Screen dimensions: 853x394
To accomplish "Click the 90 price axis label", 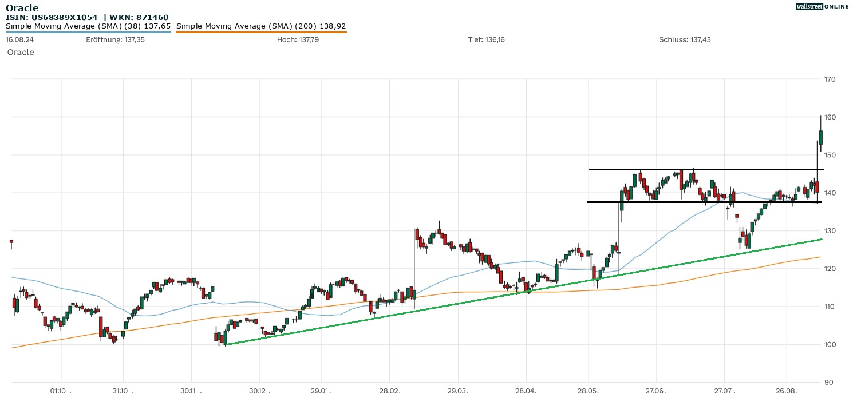I will coord(830,382).
